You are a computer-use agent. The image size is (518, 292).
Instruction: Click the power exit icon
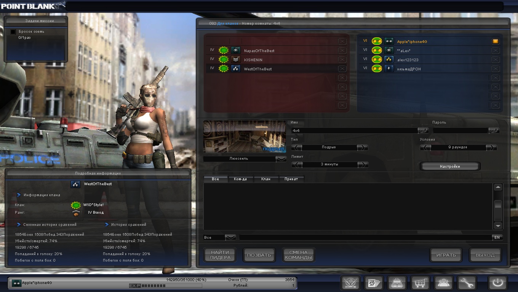pos(497,283)
